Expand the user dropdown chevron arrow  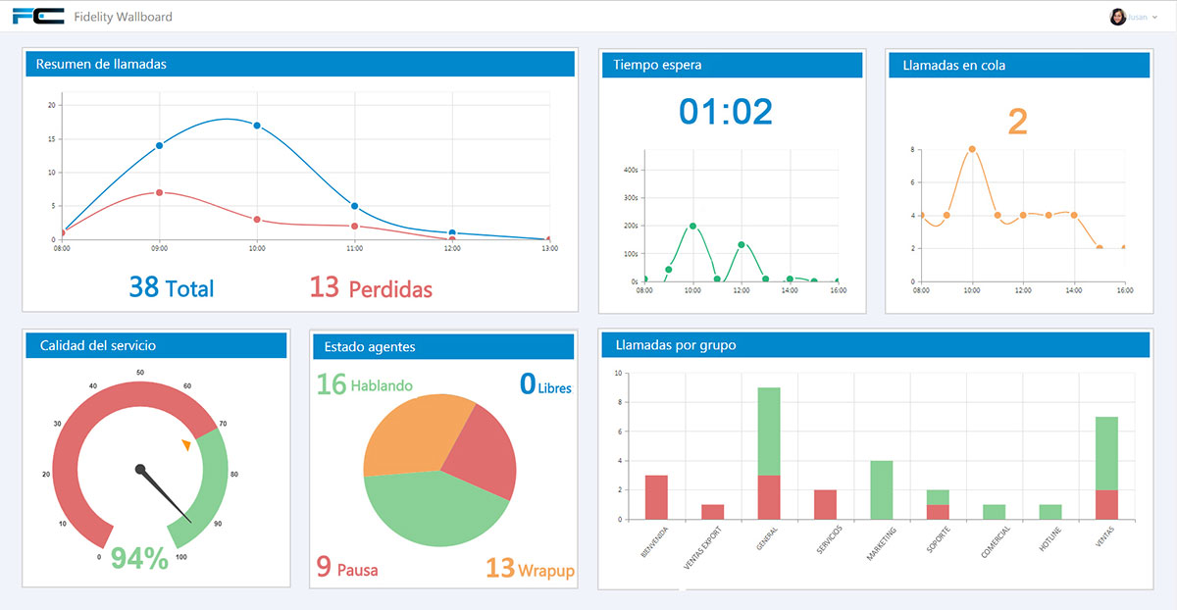click(1154, 18)
